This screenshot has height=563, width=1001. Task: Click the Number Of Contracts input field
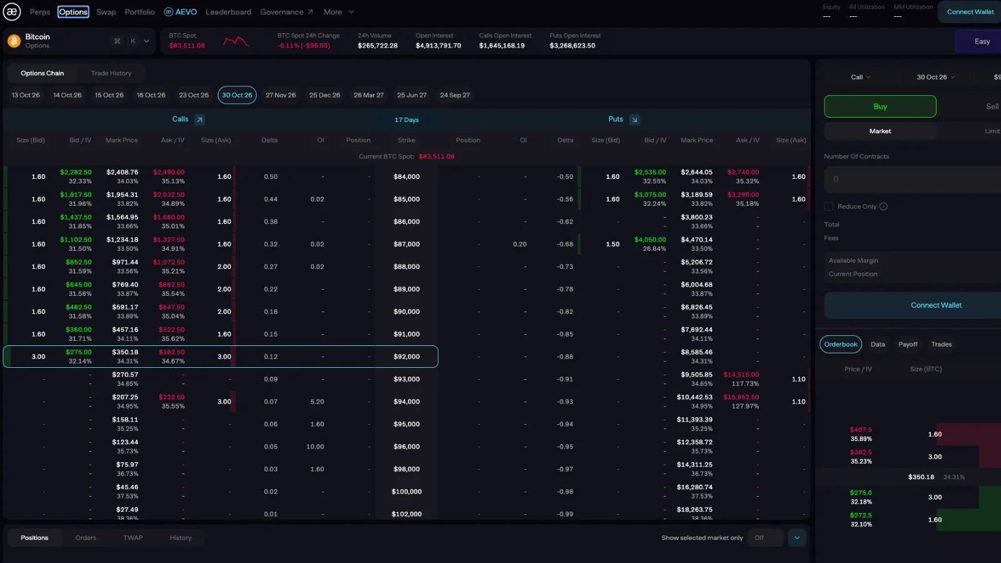(x=913, y=180)
